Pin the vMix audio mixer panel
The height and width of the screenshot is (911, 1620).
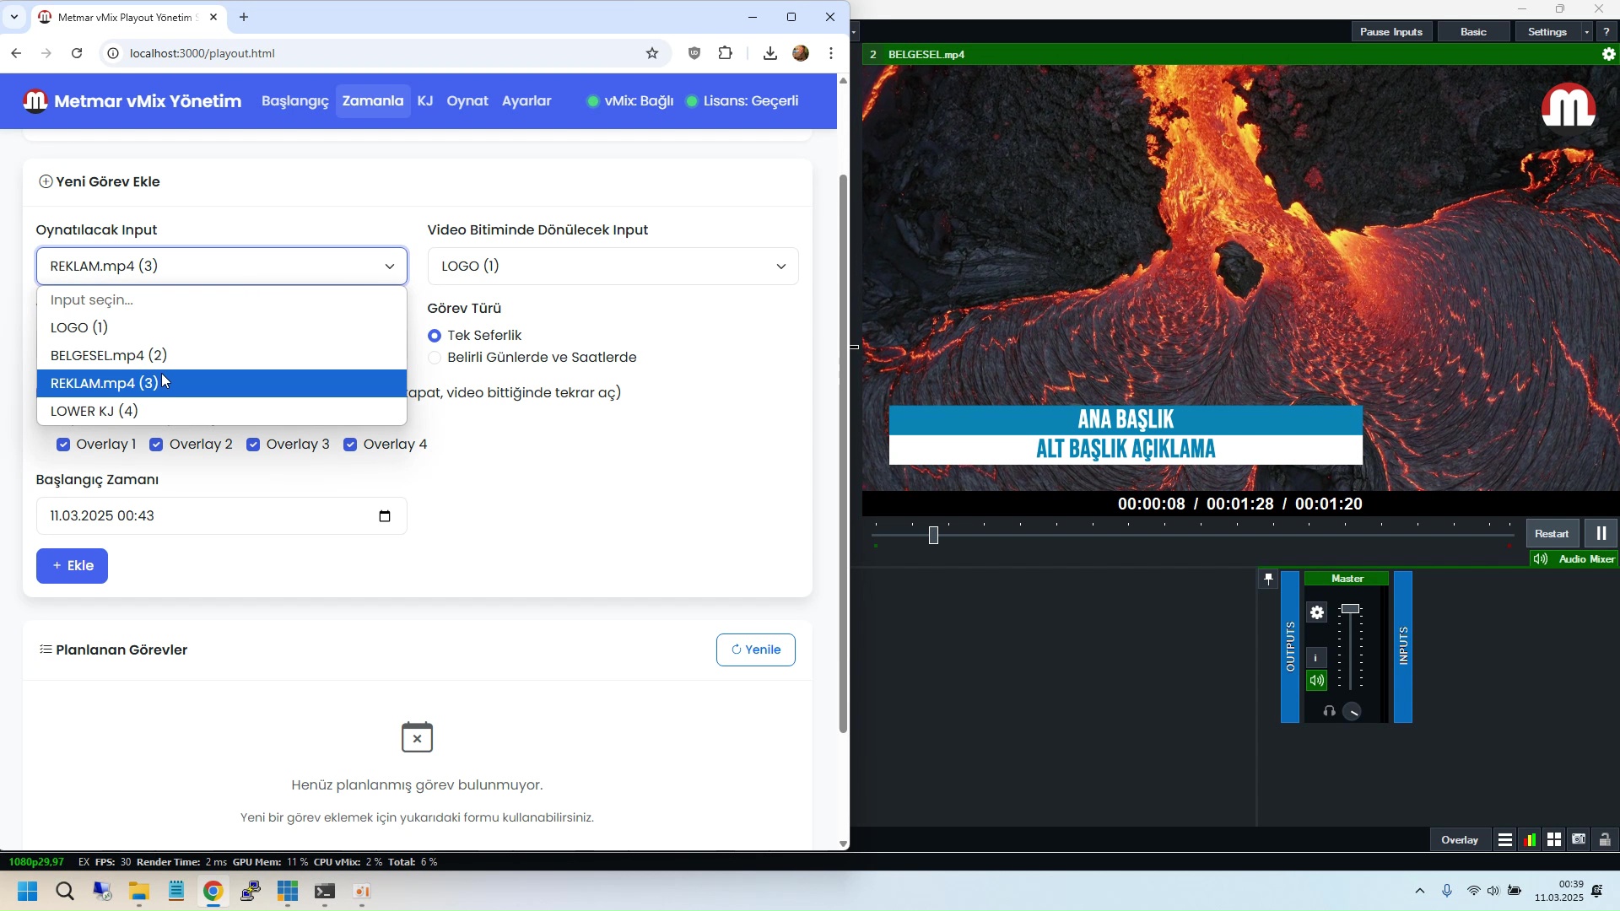(1268, 579)
